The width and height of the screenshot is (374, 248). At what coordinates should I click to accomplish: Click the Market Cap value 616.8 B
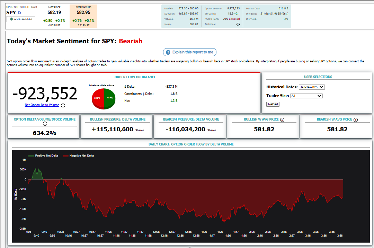[x=283, y=8]
